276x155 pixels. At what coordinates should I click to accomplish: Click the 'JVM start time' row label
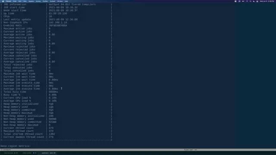[14, 7]
